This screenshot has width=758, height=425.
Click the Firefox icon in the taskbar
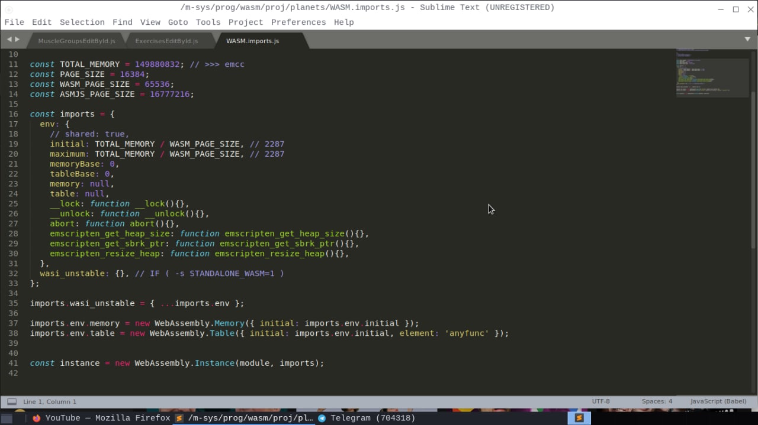[x=37, y=418]
